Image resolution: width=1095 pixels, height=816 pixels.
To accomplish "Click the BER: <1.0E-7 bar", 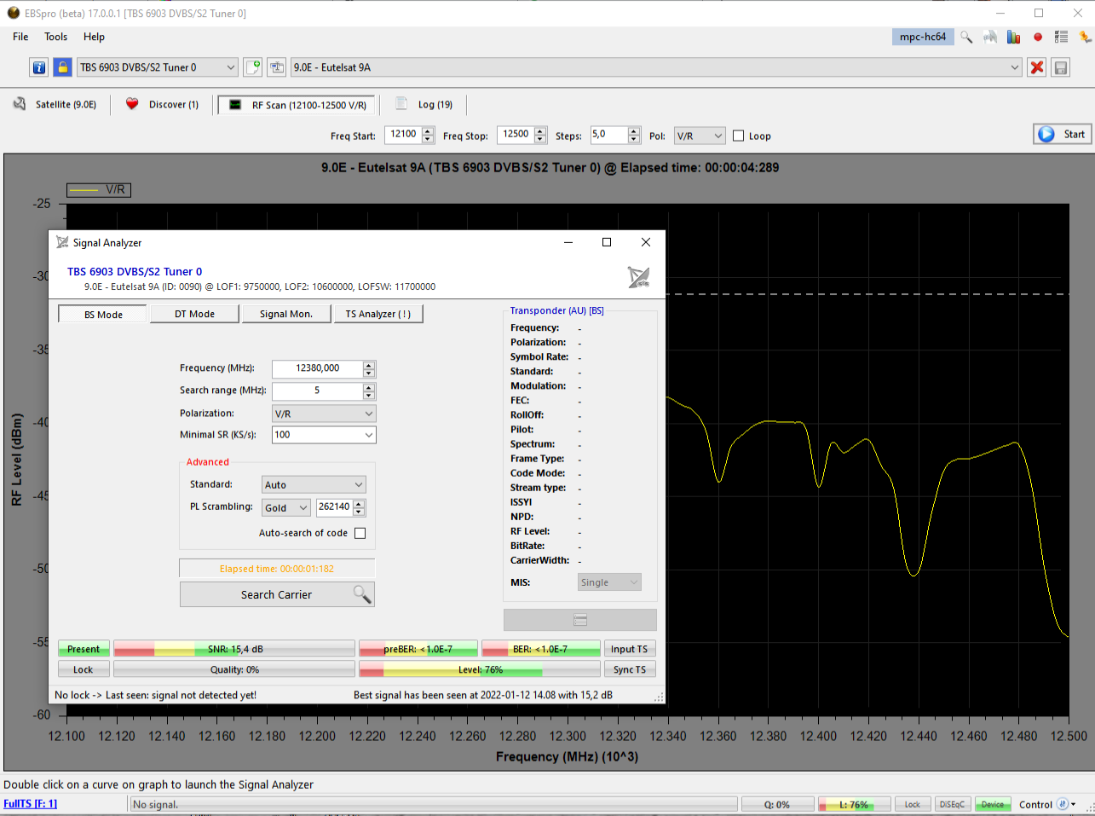I will pos(541,649).
